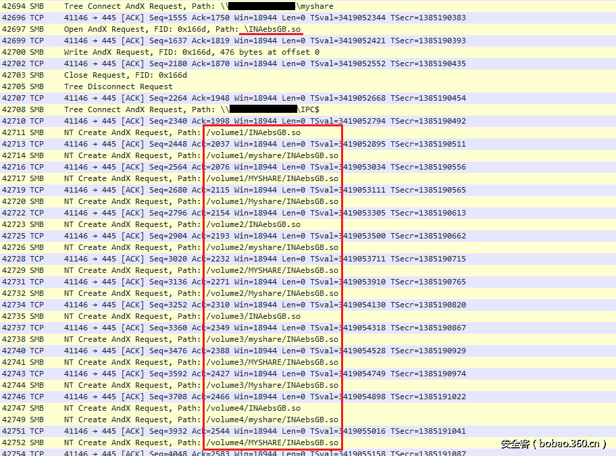Select packet 42710 TCP ACK Seq=2340
This screenshot has height=456, width=616.
click(x=308, y=121)
